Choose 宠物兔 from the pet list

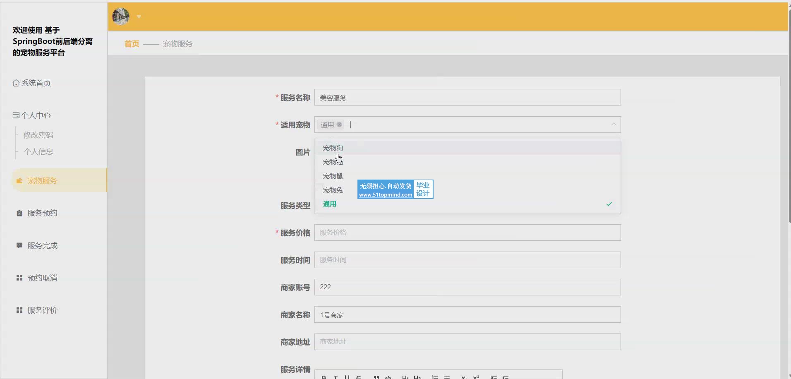333,190
